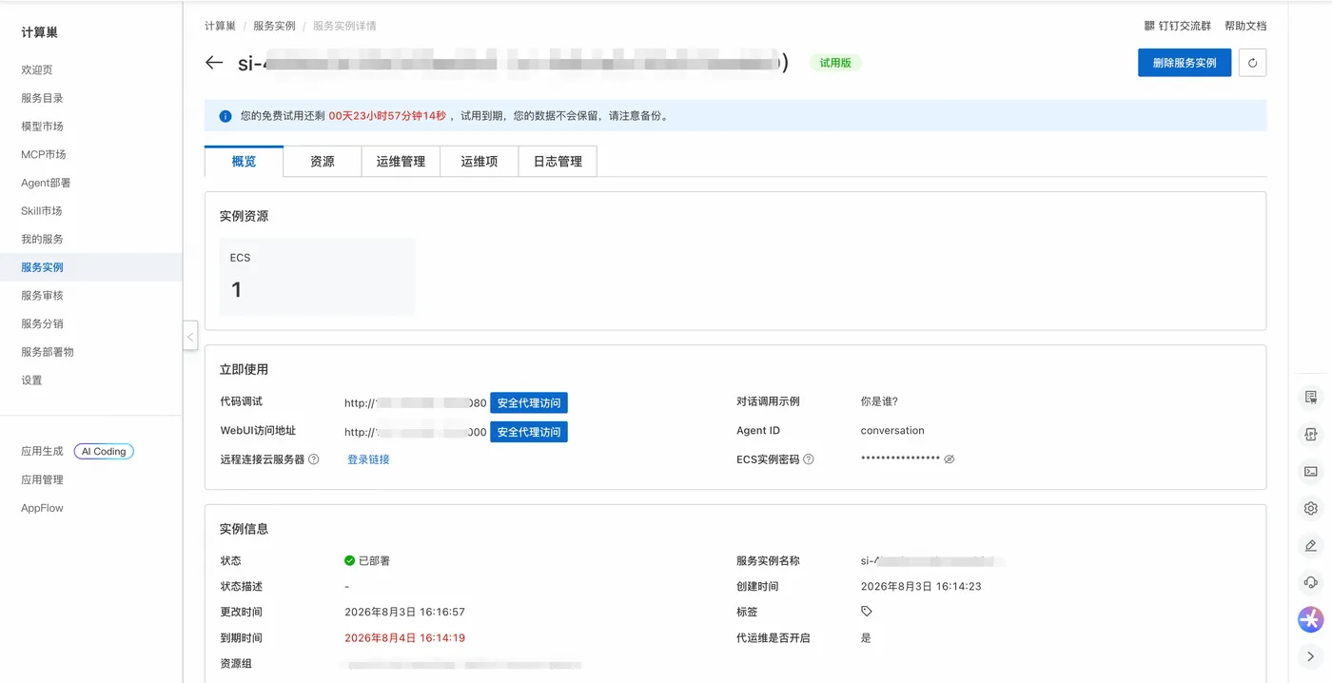
Task: Click the edit pencil icon in right toolbar
Action: (x=1311, y=545)
